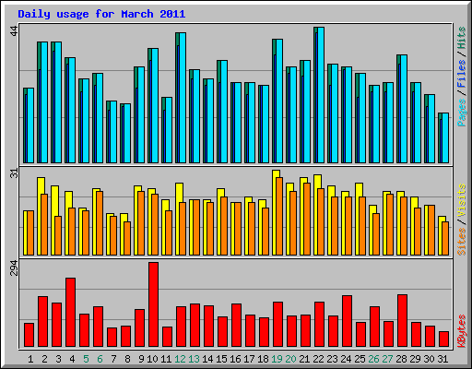472x369 pixels.
Task: Click the red KBytes bar for day 24
Action: (347, 321)
